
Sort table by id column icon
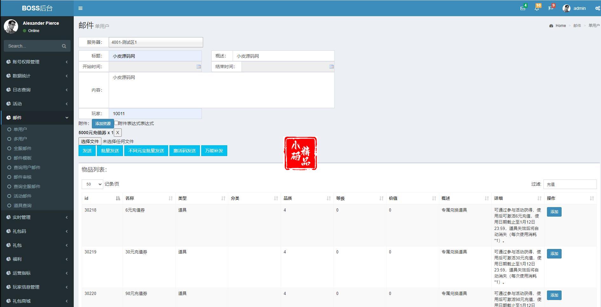[118, 198]
